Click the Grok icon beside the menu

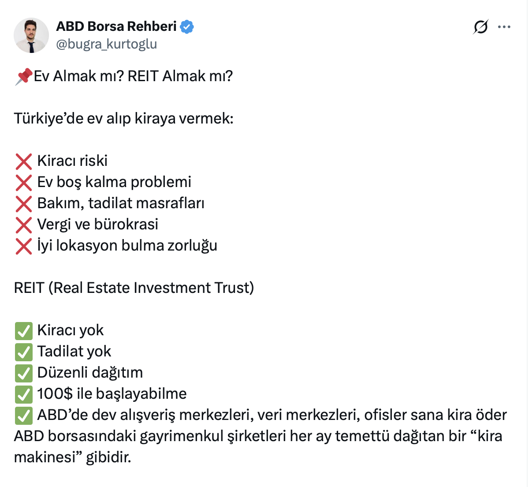[x=481, y=27]
